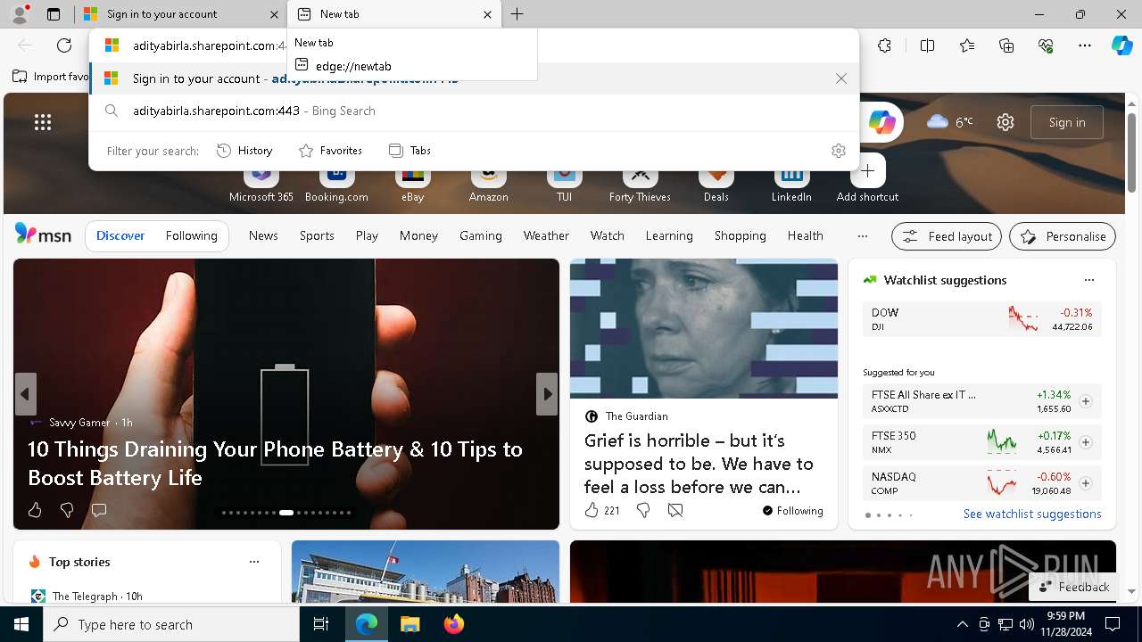1142x642 pixels.
Task: Open the Extensions puzzle icon
Action: [884, 45]
